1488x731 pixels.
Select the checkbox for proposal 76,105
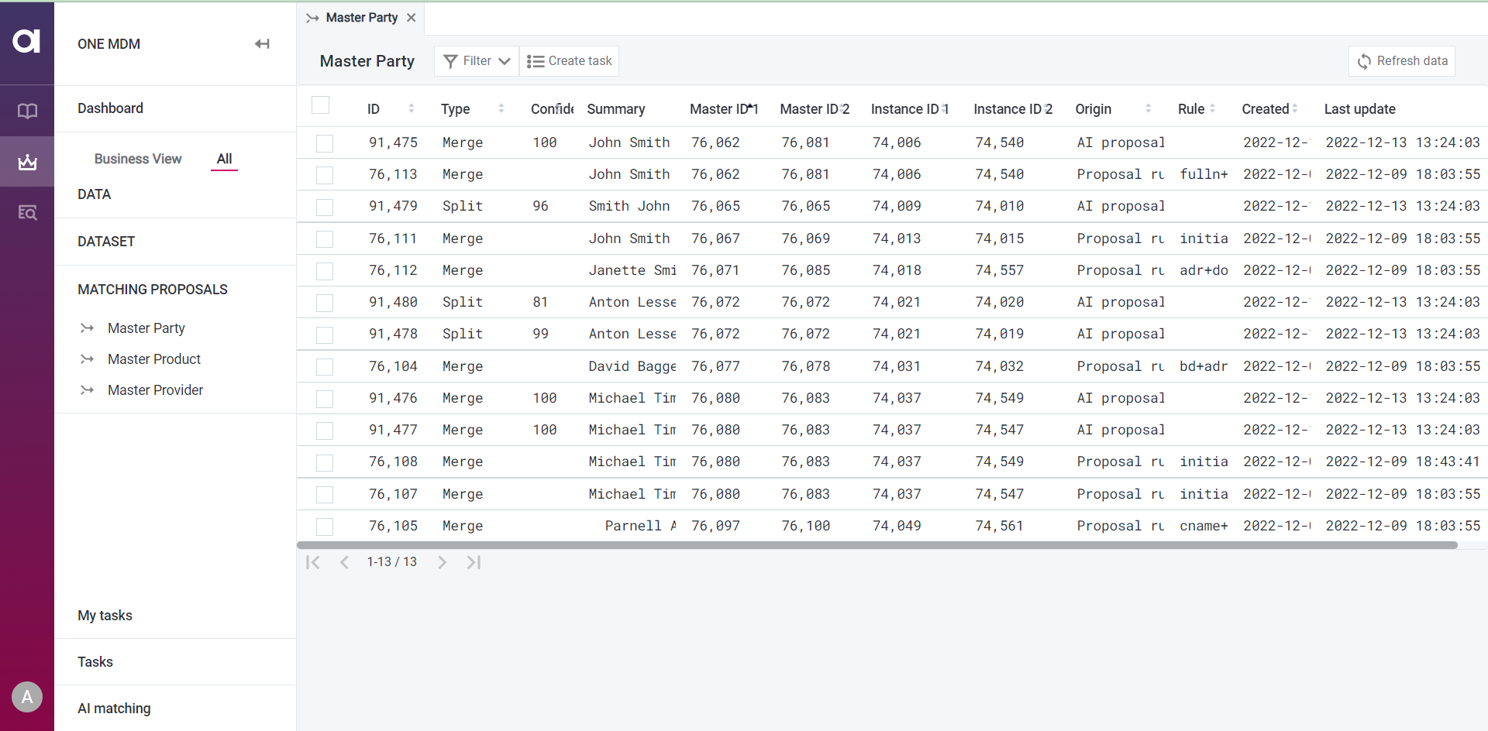tap(324, 527)
